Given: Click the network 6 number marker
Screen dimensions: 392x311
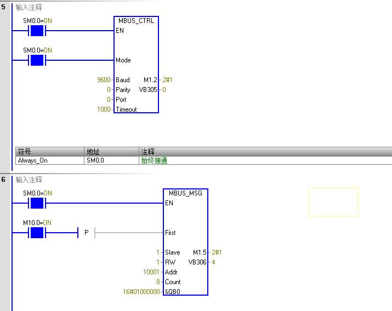Looking at the screenshot, I should (x=4, y=180).
